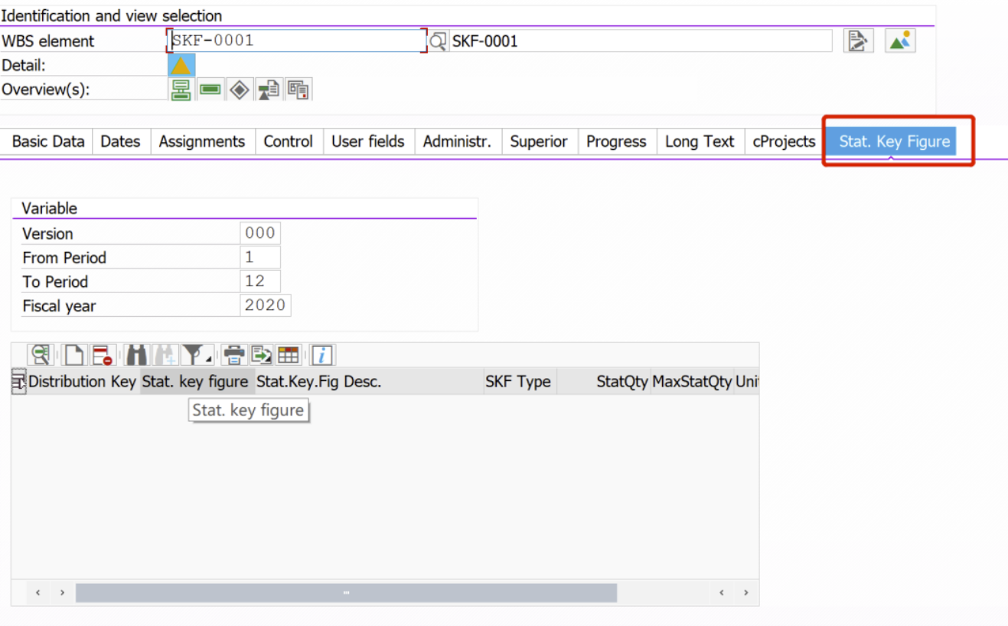
Task: Click the Print icon above the SKF table
Action: click(233, 354)
